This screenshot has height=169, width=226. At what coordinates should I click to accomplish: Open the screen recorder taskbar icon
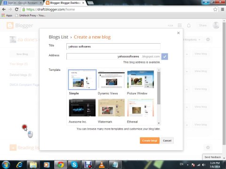point(88,165)
